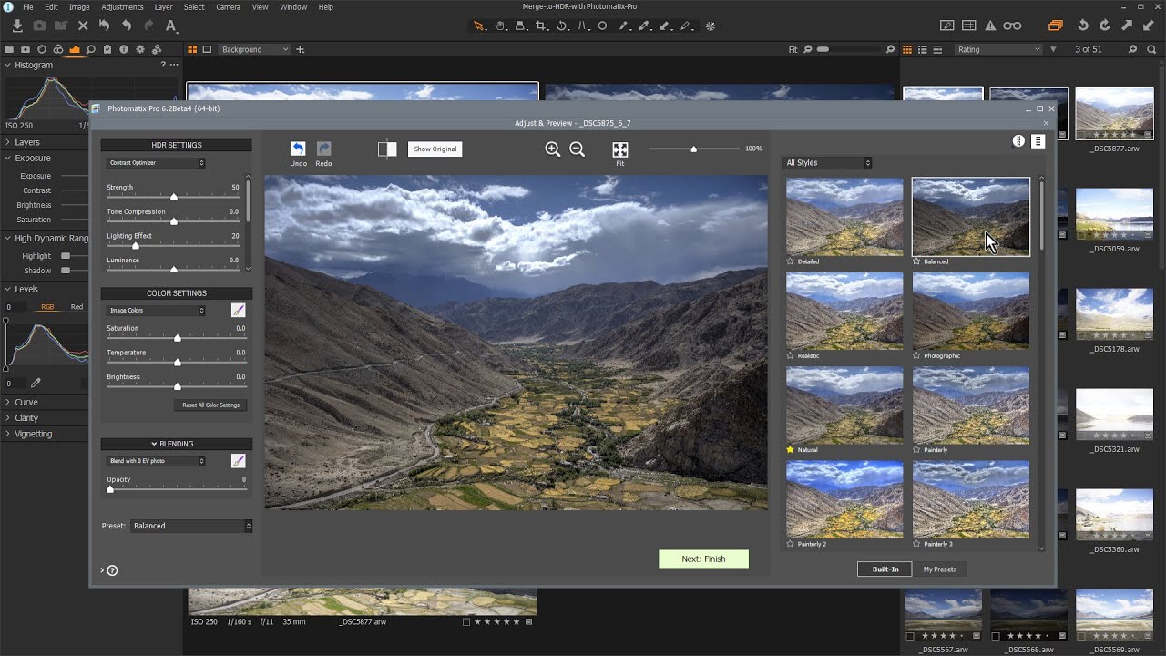Viewport: 1166px width, 656px height.
Task: Open the Capture camera tool tab
Action: [26, 49]
